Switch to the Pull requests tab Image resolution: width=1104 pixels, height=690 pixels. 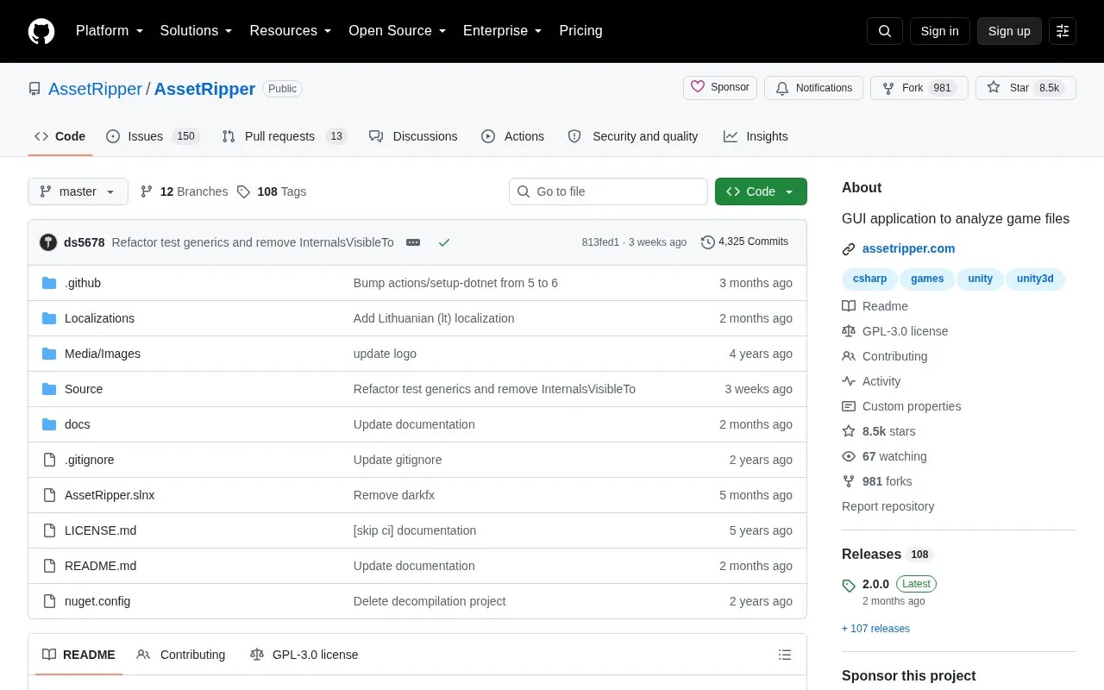click(x=284, y=136)
